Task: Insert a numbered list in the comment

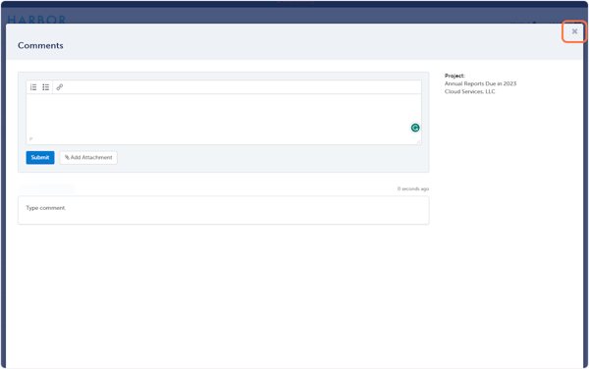Action: [x=33, y=87]
